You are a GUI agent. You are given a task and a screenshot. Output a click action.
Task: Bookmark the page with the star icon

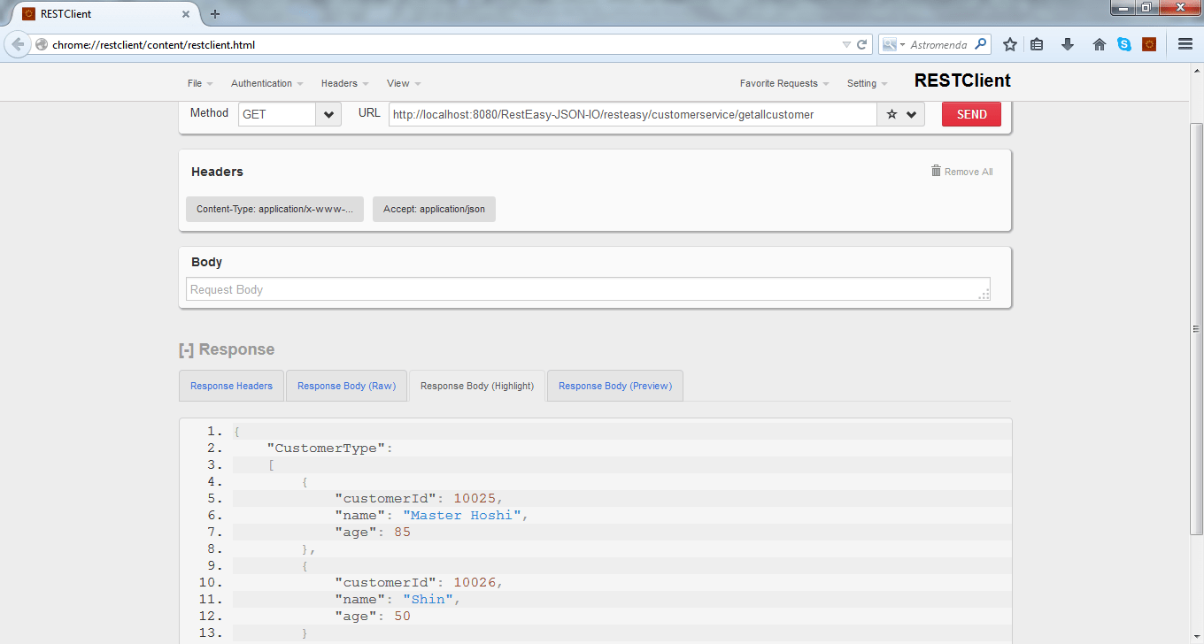[x=1010, y=43]
